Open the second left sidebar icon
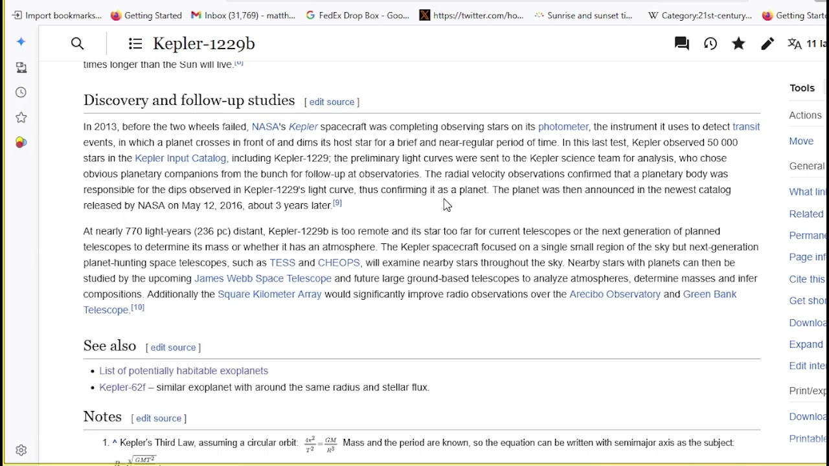The width and height of the screenshot is (829, 466). click(21, 67)
